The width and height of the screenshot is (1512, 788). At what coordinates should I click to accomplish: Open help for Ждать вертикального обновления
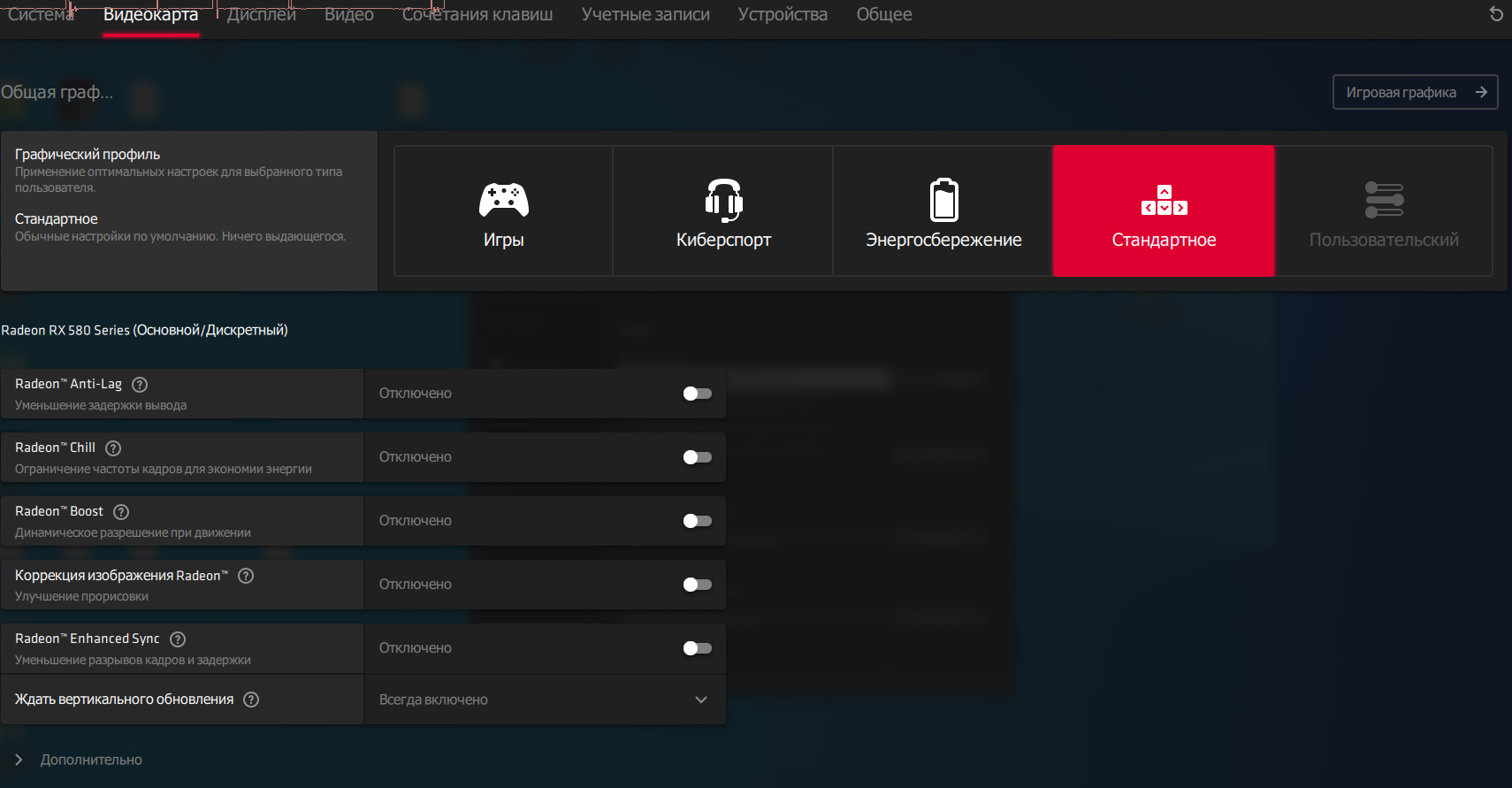251,700
